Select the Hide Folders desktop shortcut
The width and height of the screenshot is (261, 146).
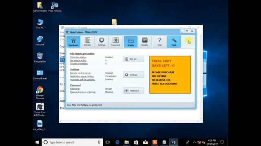point(55,7)
